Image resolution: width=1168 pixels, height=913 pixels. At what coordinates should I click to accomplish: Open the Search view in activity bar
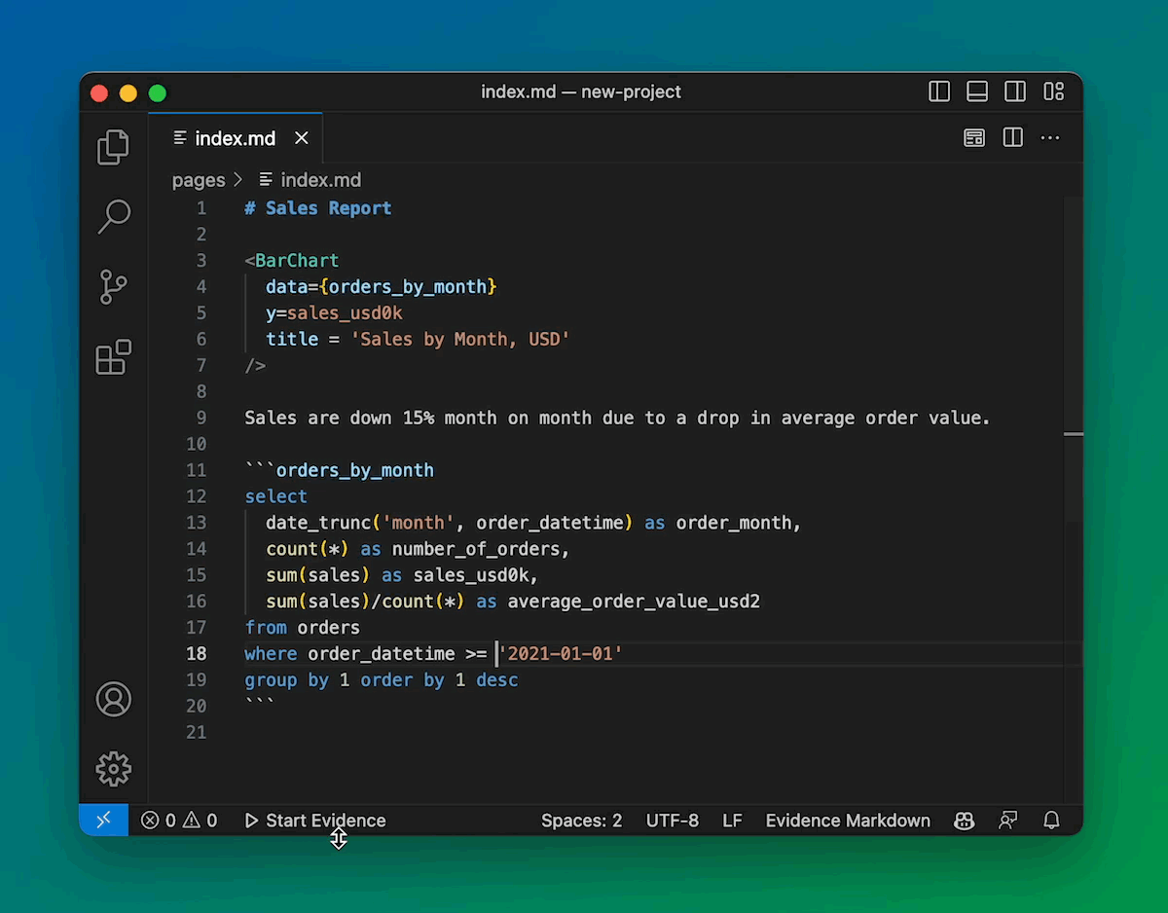tap(113, 217)
